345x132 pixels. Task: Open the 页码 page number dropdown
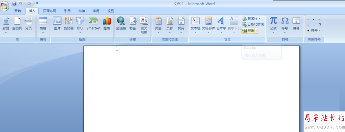(x=181, y=25)
